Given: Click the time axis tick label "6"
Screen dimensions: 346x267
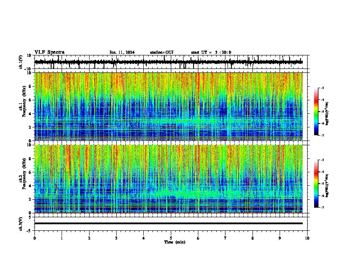Looking at the screenshot, I should [x=198, y=238].
